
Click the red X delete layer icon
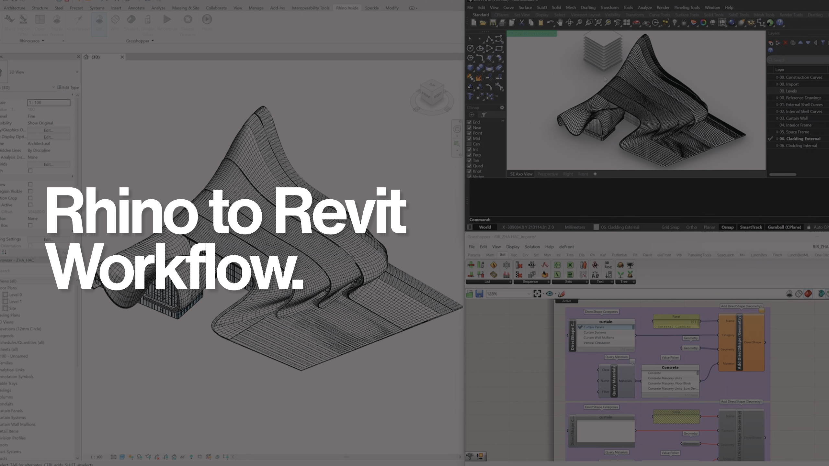pyautogui.click(x=785, y=43)
